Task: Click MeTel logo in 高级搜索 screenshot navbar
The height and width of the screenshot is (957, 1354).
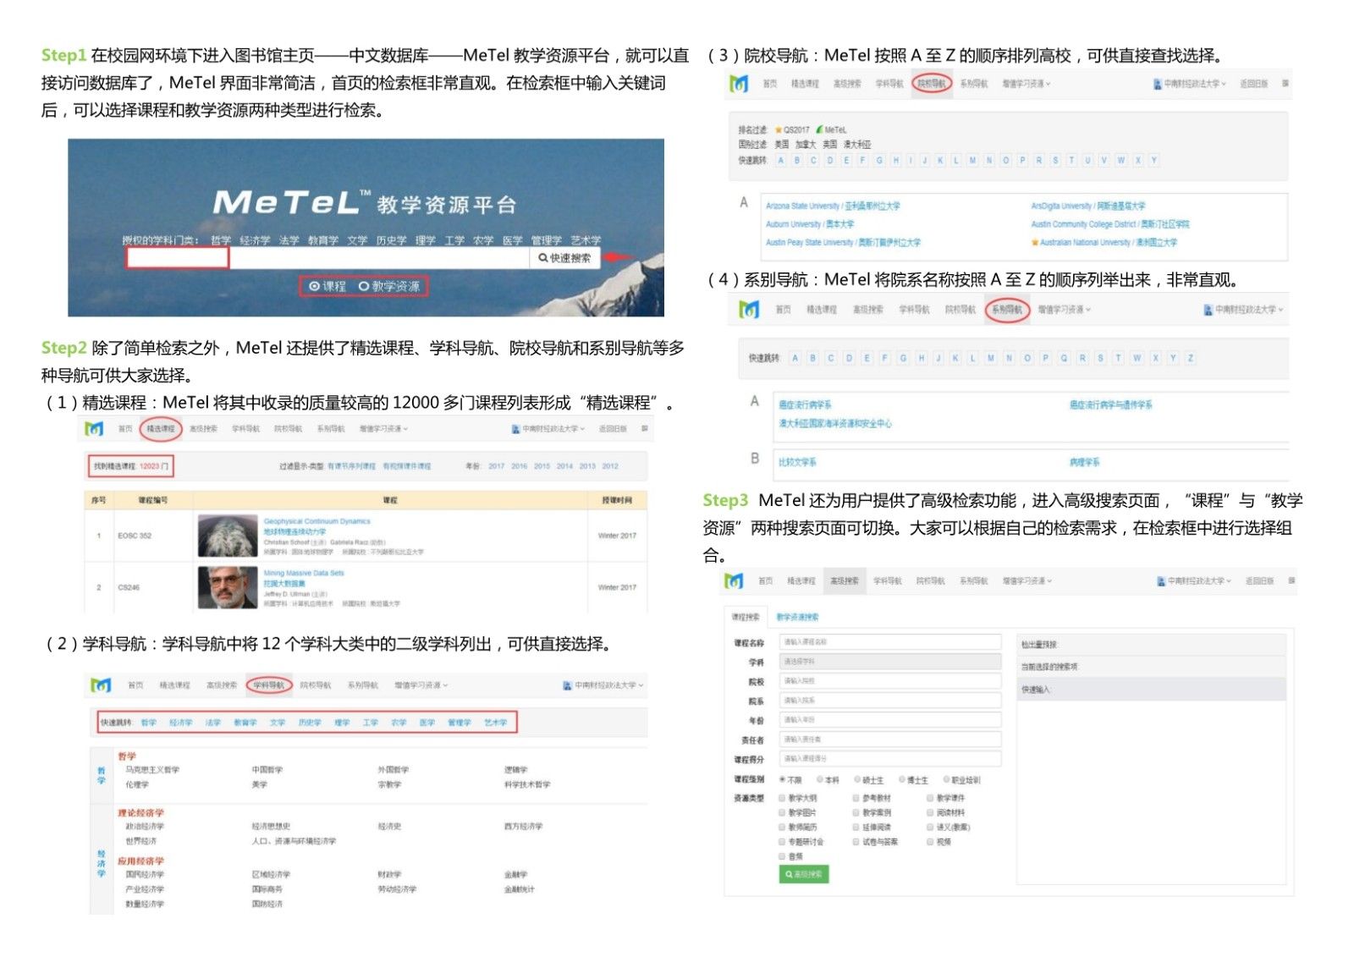Action: tap(734, 580)
